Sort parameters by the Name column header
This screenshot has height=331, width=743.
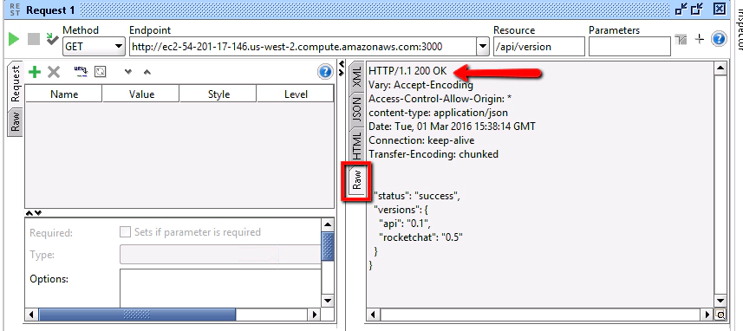tap(64, 94)
